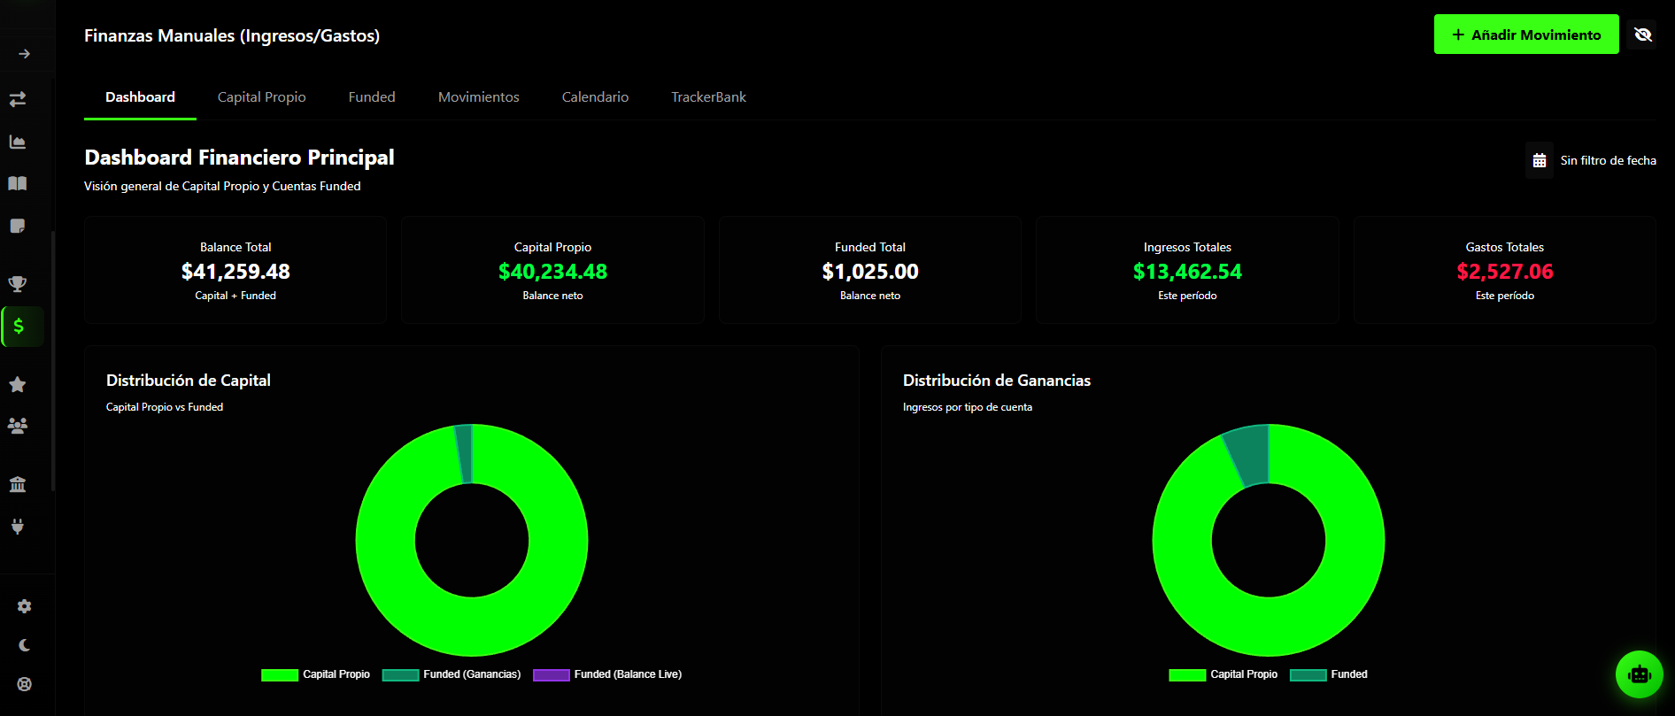The image size is (1675, 716).
Task: Toggle Capital Propio in Distribución de Capital legend
Action: [316, 674]
